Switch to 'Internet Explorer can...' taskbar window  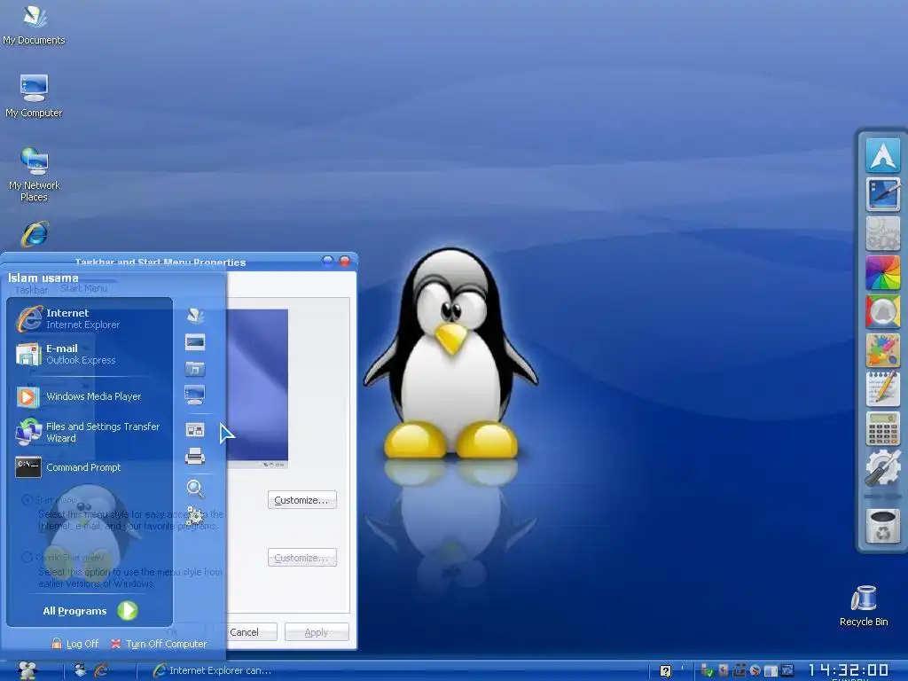coord(212,670)
